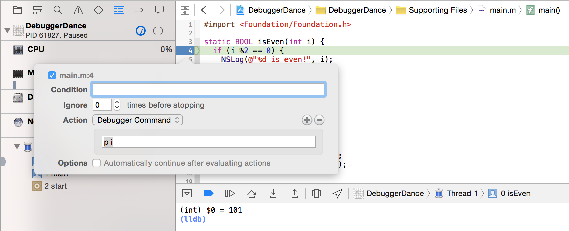Click the Step Over debug button

click(x=252, y=193)
